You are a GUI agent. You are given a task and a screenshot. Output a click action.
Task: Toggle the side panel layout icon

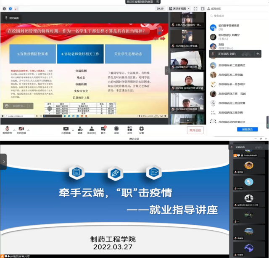203,8
